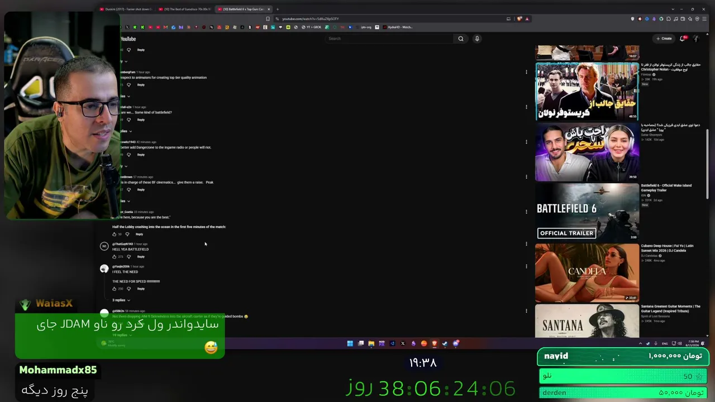Dislike the 'BF cinematics' comment
Viewport: 715px width, 402px height.
click(128, 190)
